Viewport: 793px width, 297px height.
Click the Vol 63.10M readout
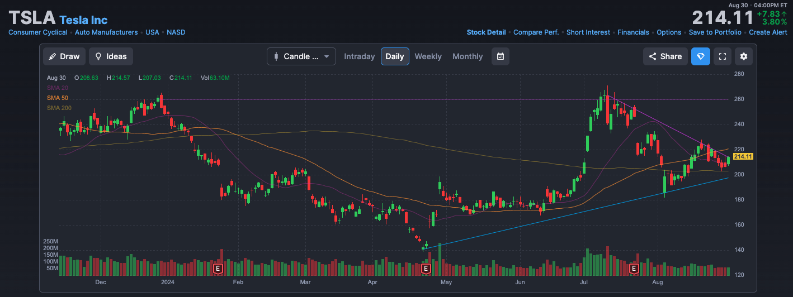point(215,78)
